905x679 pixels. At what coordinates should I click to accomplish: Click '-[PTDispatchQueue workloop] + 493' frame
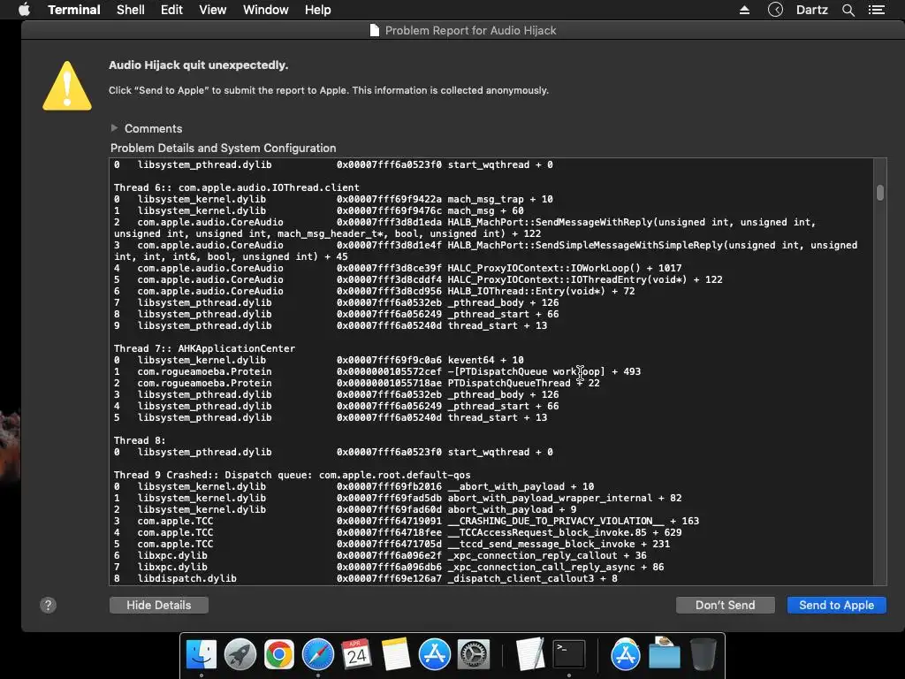click(544, 371)
